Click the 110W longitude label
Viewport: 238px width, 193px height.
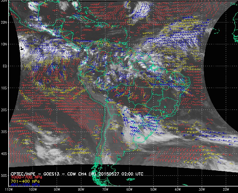[x=9, y=190]
